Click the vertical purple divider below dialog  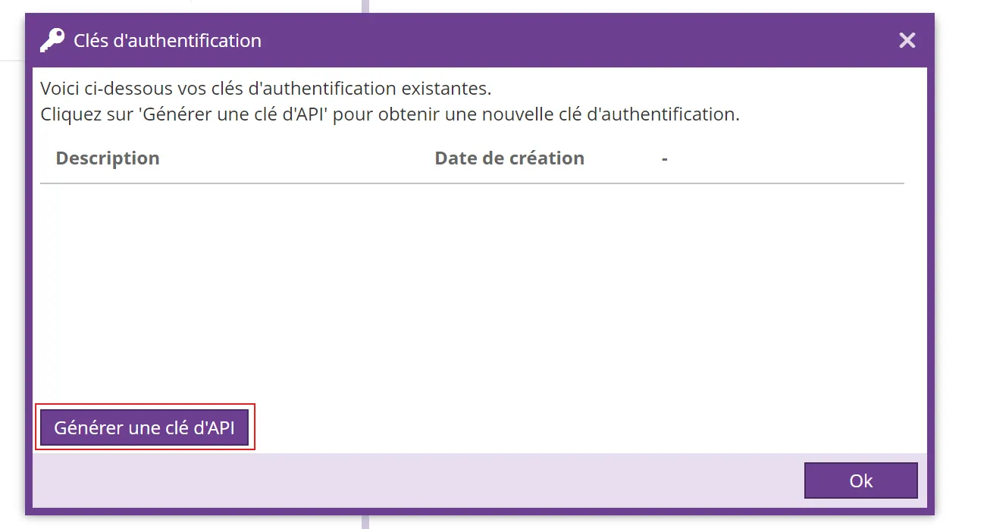point(365,522)
